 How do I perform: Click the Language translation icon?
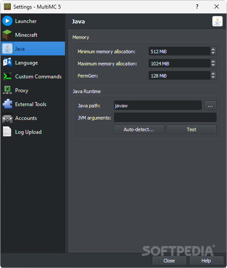click(x=7, y=62)
